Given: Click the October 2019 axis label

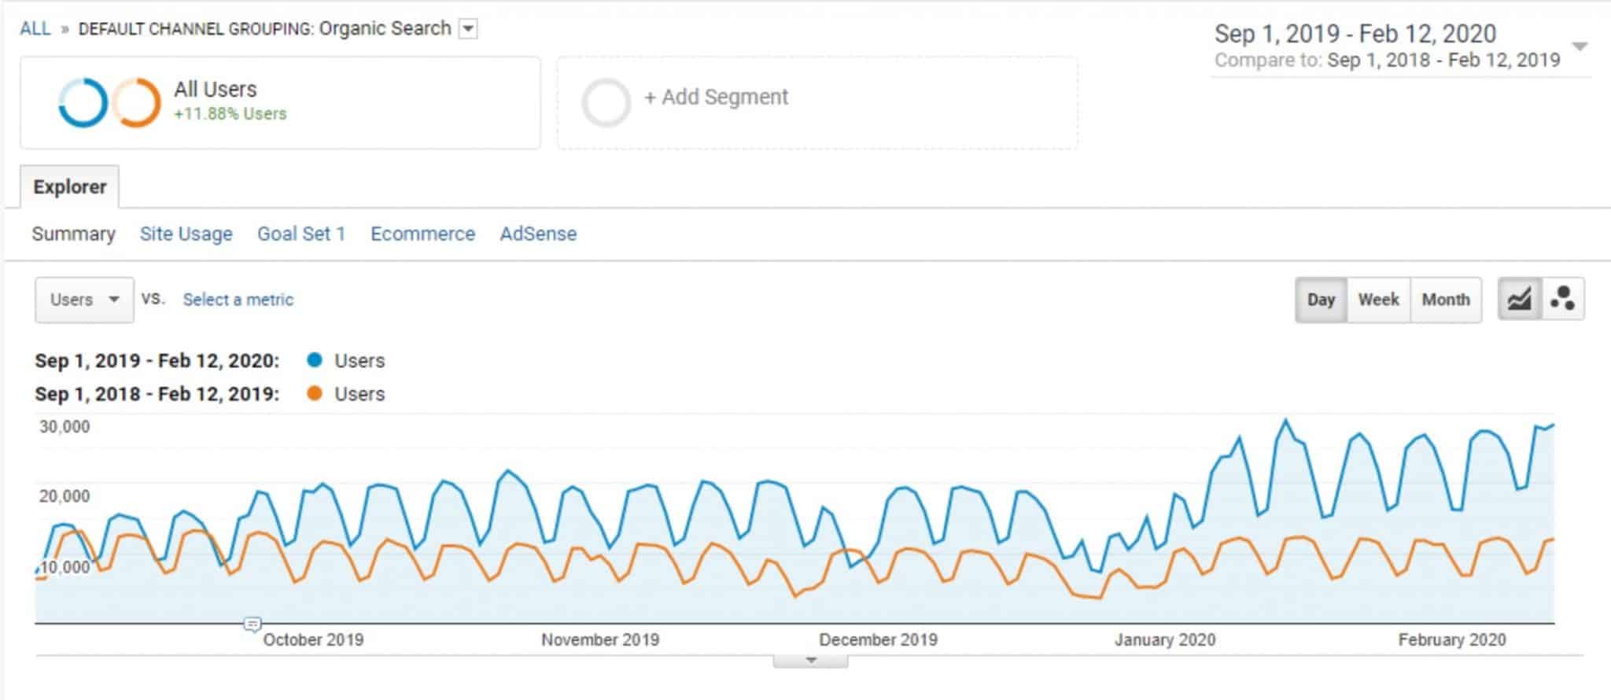Looking at the screenshot, I should (x=313, y=640).
